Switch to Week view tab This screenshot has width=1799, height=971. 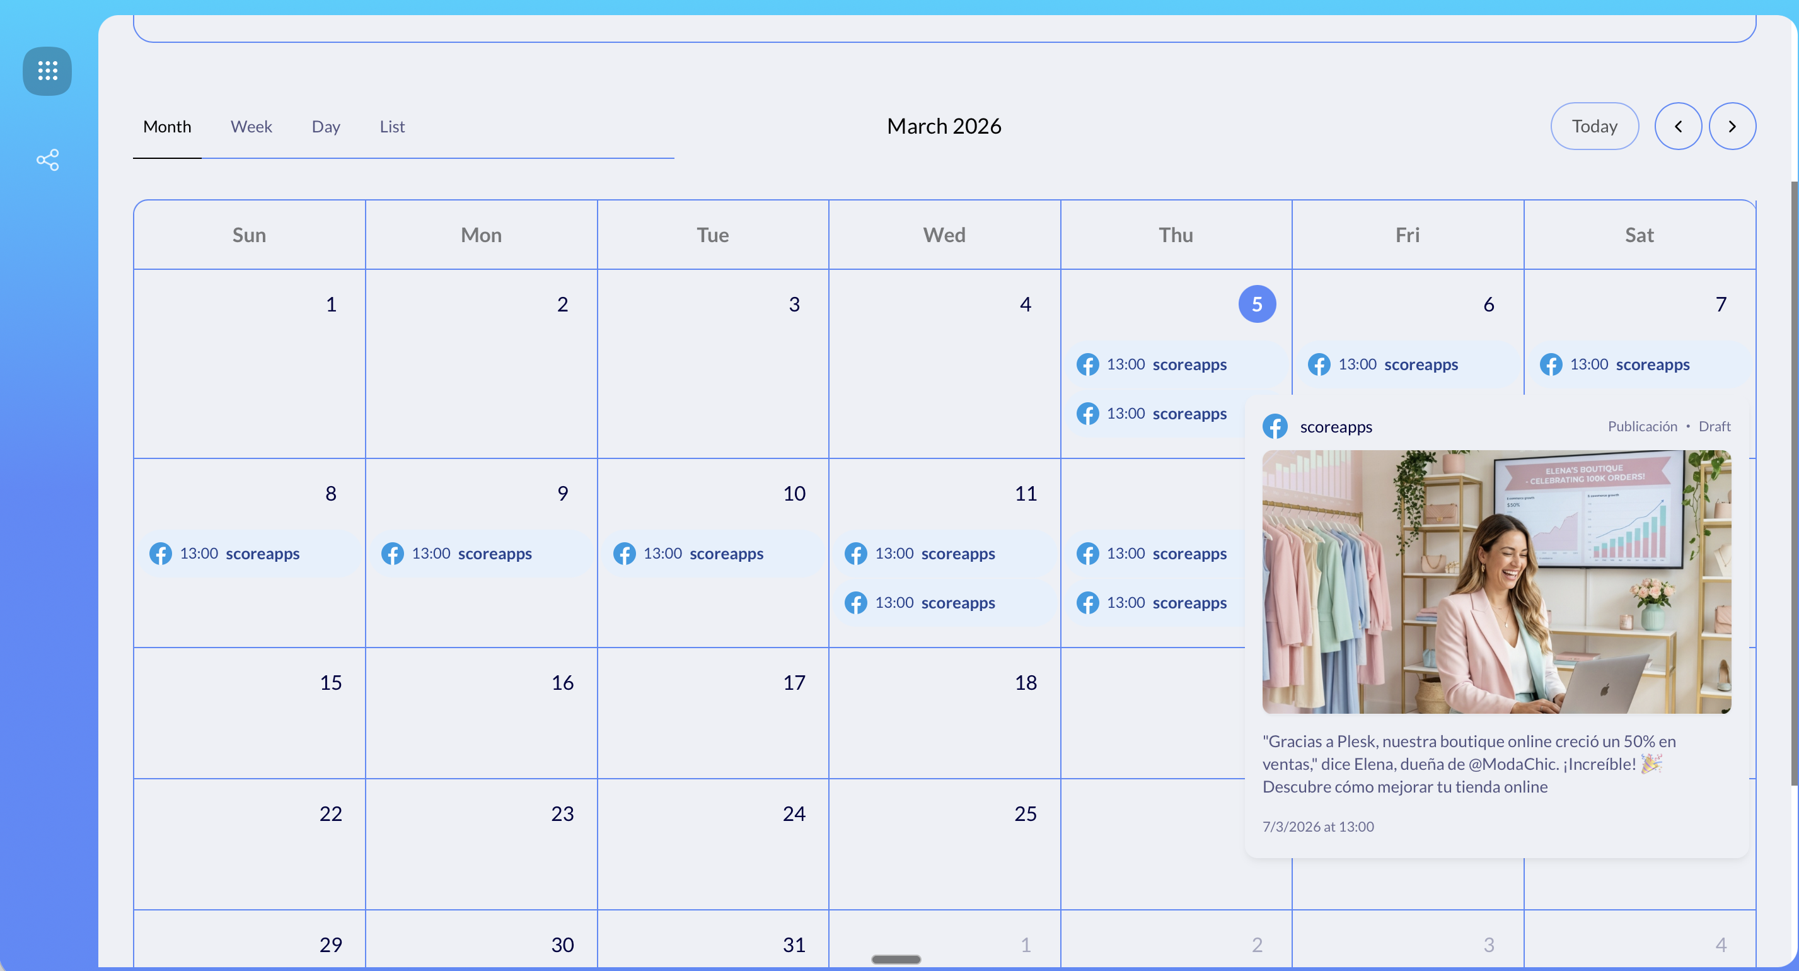251,127
